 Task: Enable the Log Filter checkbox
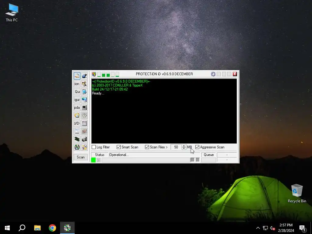pyautogui.click(x=94, y=147)
